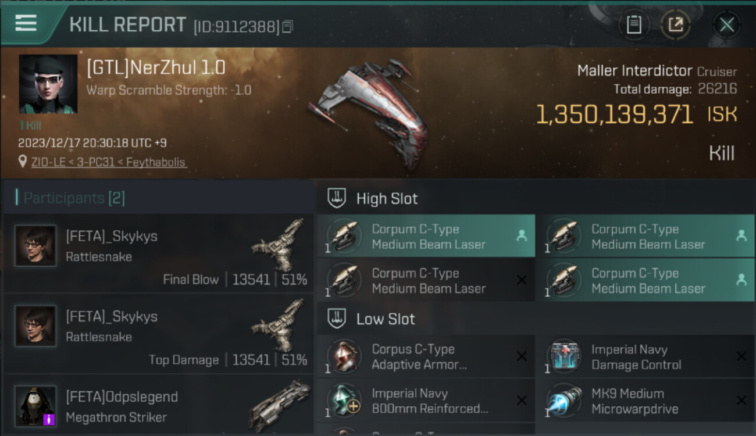Click the share export icon
The width and height of the screenshot is (756, 436).
[676, 25]
